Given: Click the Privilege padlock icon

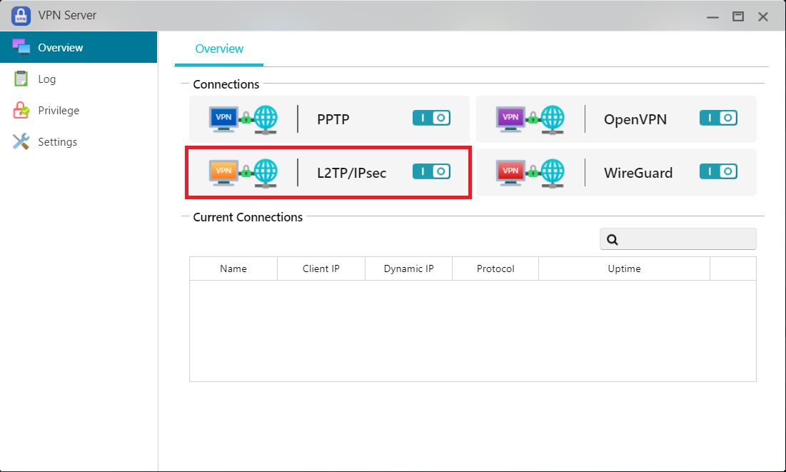Looking at the screenshot, I should pyautogui.click(x=21, y=111).
